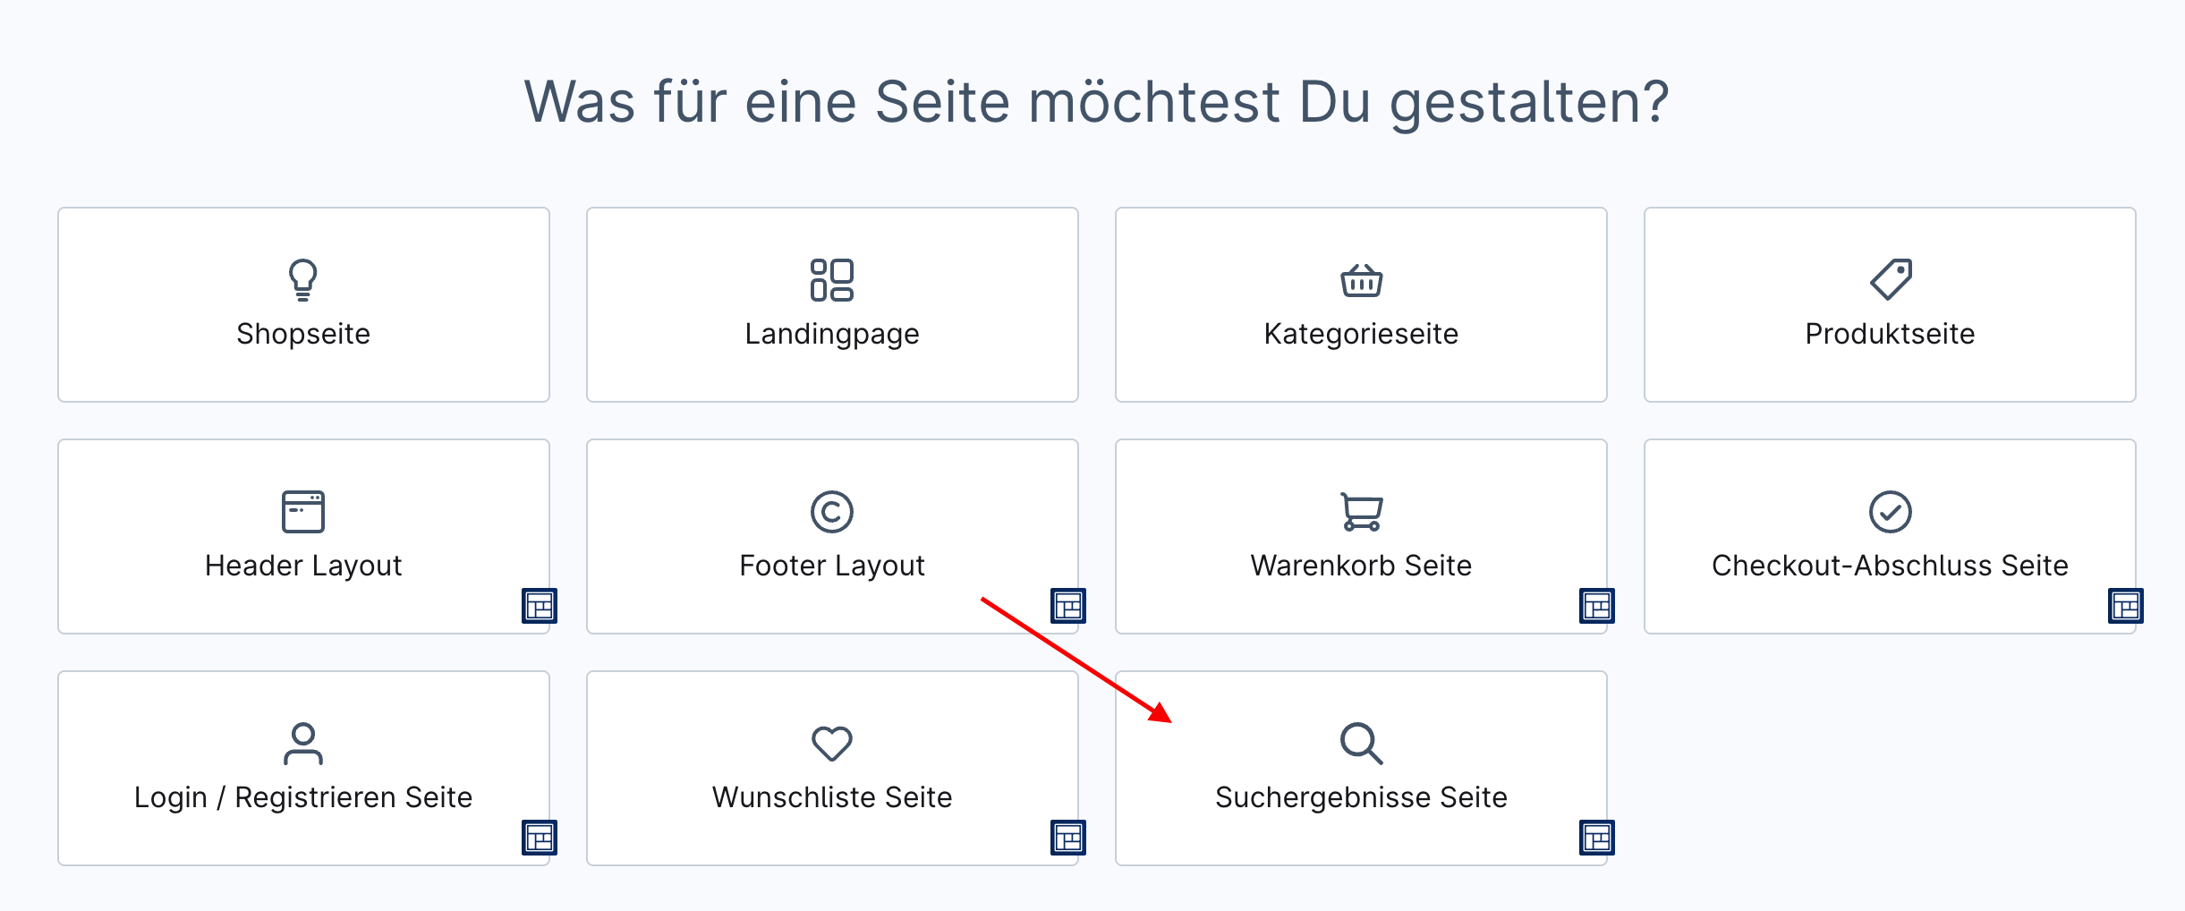Choose the Kategorieseite basket icon
This screenshot has height=911, width=2185.
point(1361,281)
